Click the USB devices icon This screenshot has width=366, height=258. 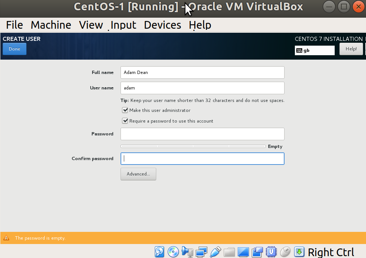[x=215, y=252]
